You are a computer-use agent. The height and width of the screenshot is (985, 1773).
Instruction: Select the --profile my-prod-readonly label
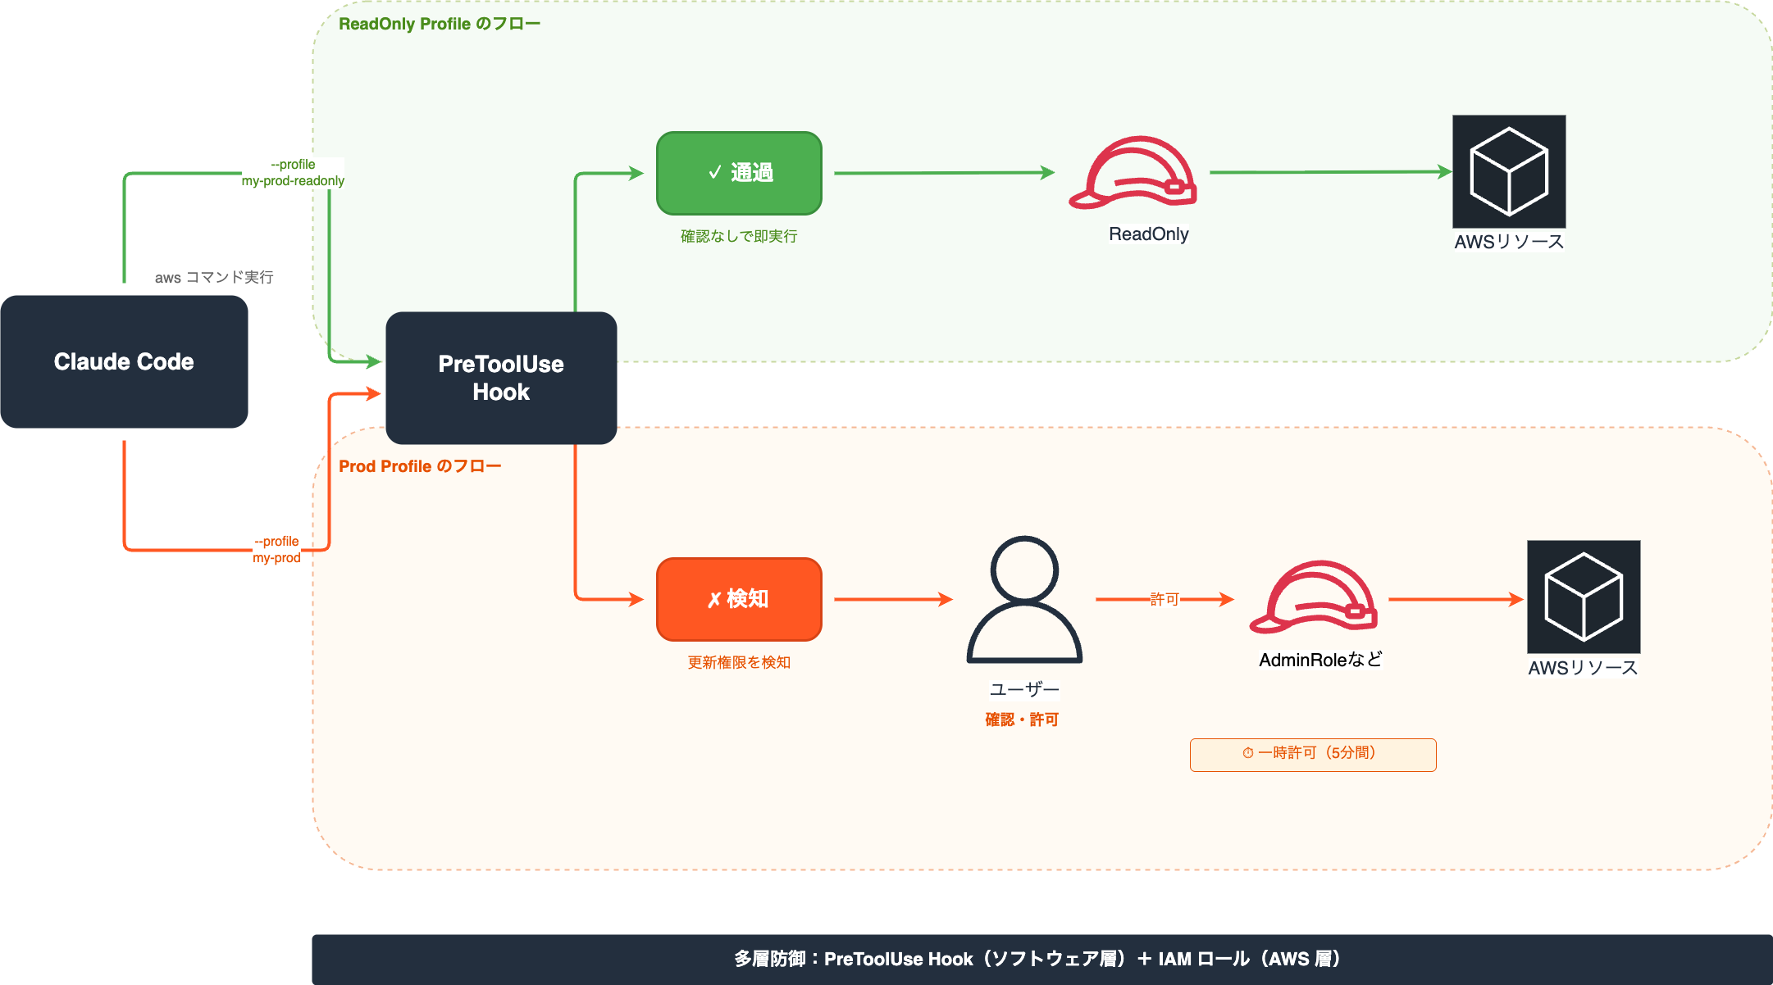tap(292, 172)
